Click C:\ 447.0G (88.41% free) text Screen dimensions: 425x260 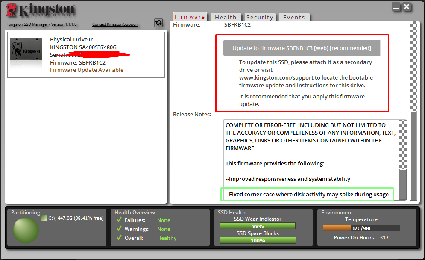click(x=76, y=218)
